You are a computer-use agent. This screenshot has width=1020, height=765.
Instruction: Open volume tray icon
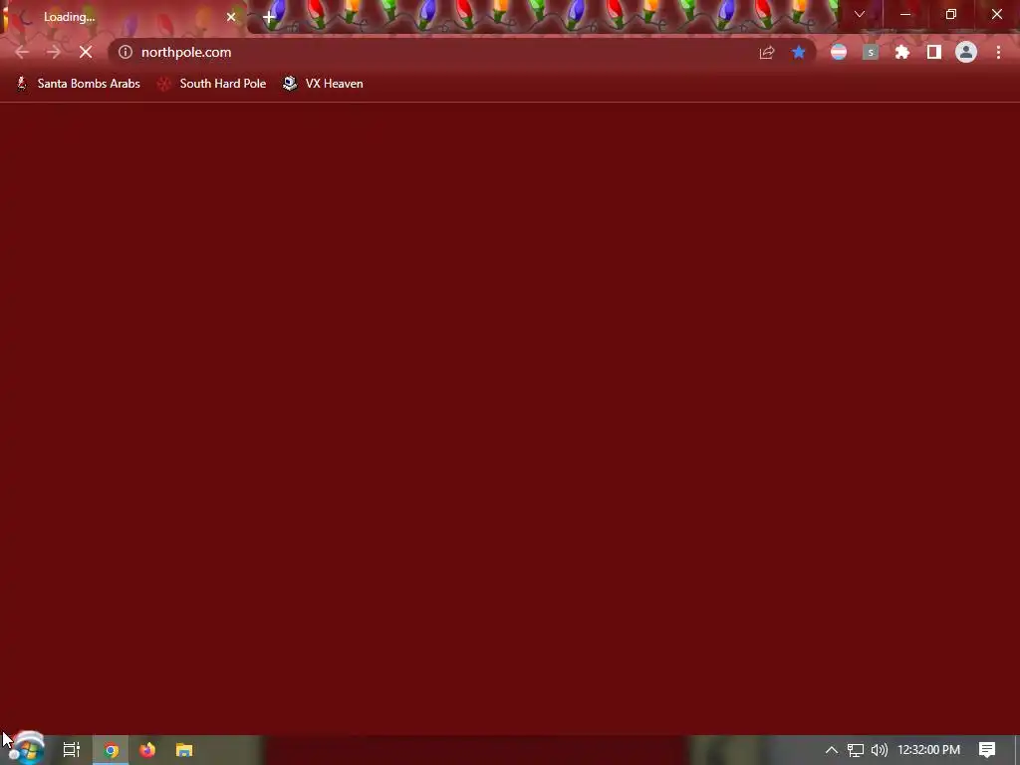click(x=880, y=750)
